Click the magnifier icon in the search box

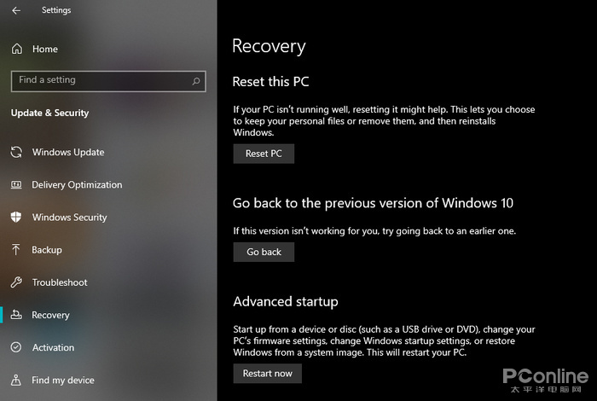pos(197,81)
